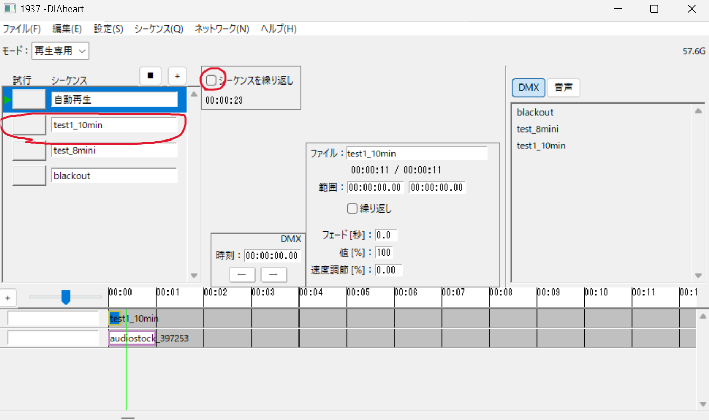Click the left arrow DMX time button
The image size is (709, 420).
pyautogui.click(x=242, y=275)
